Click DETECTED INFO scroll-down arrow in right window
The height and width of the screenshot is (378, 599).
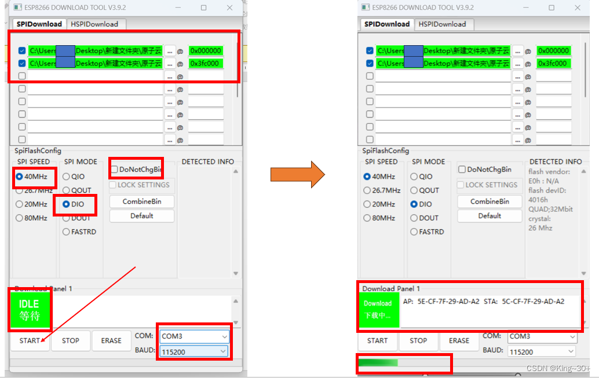(584, 273)
